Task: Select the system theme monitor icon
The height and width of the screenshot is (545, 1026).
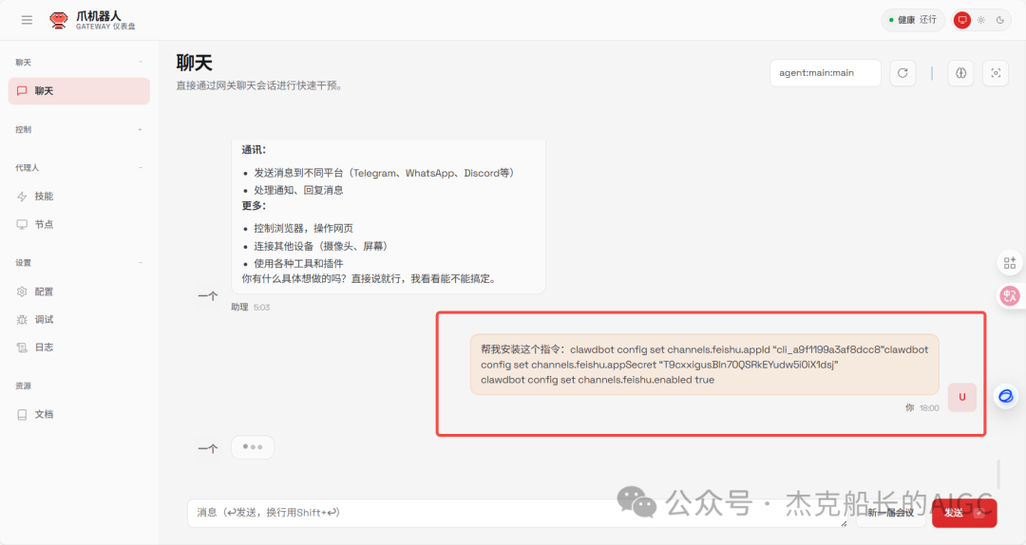Action: (961, 20)
